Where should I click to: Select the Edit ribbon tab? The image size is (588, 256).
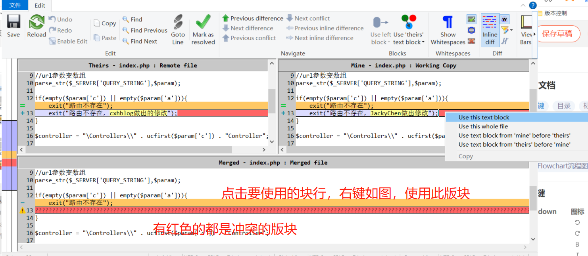pos(40,6)
